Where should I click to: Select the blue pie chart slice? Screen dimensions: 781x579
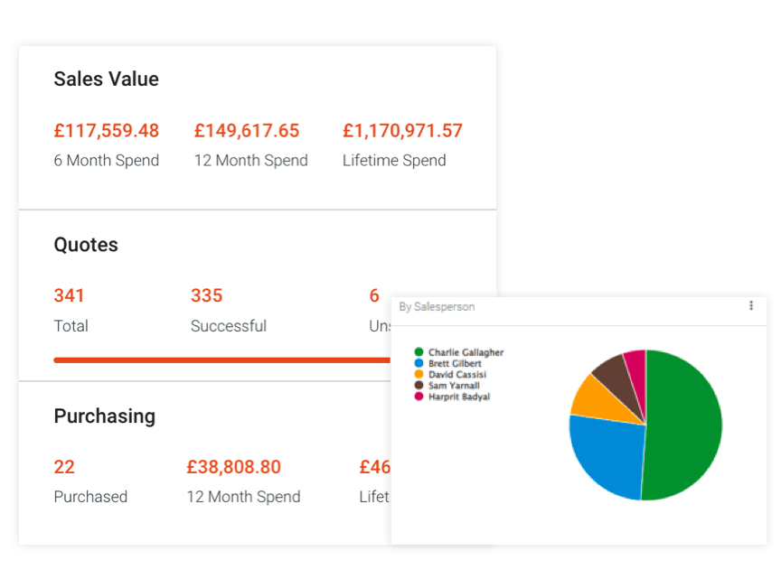click(606, 456)
